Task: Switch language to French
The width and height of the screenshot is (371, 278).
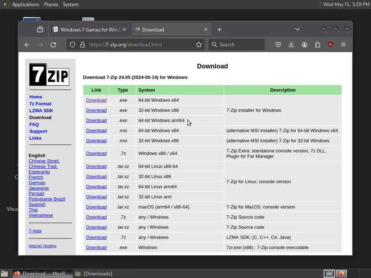Action: pyautogui.click(x=36, y=177)
